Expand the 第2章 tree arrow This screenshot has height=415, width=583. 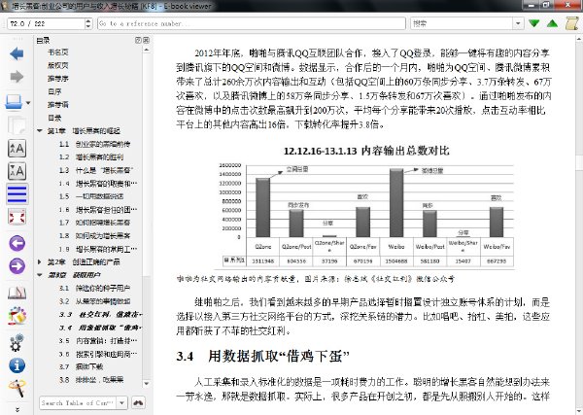pos(40,261)
